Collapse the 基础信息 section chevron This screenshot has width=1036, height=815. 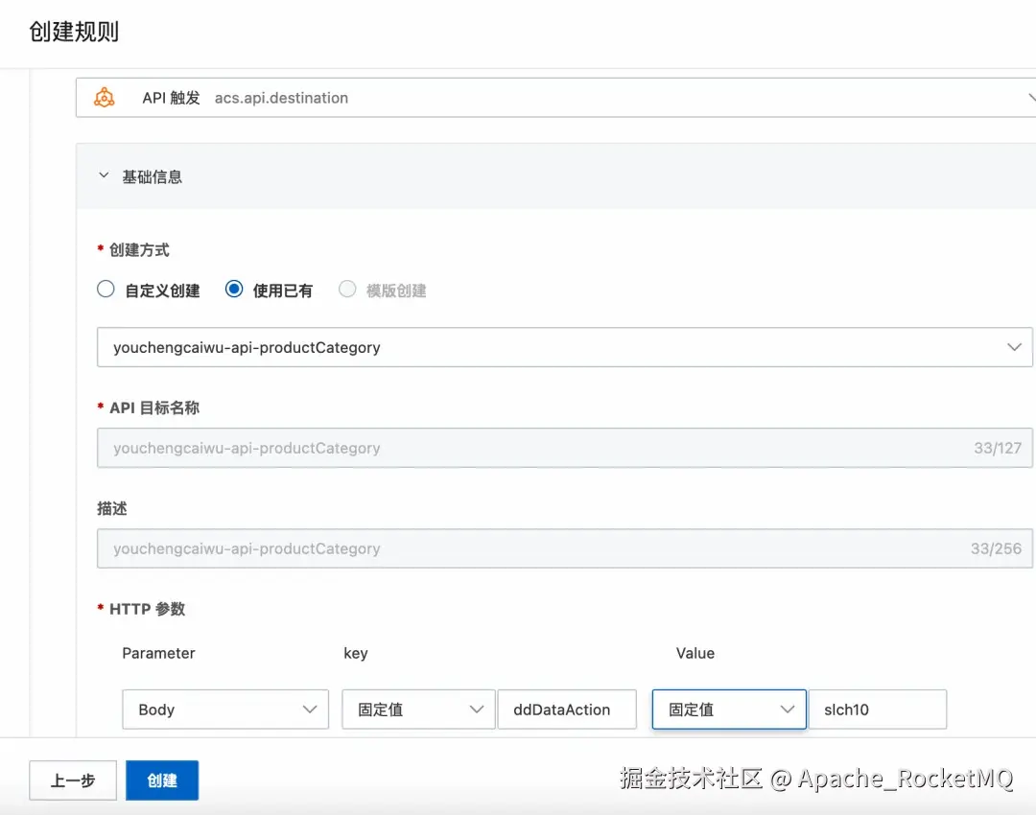(104, 175)
